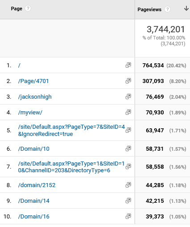Open /Page/4701 external link icon
Image resolution: width=190 pixels, height=227 pixels.
(x=128, y=81)
